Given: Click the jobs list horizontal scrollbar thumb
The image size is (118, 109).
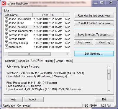Looking at the screenshot, I should click(x=29, y=54).
